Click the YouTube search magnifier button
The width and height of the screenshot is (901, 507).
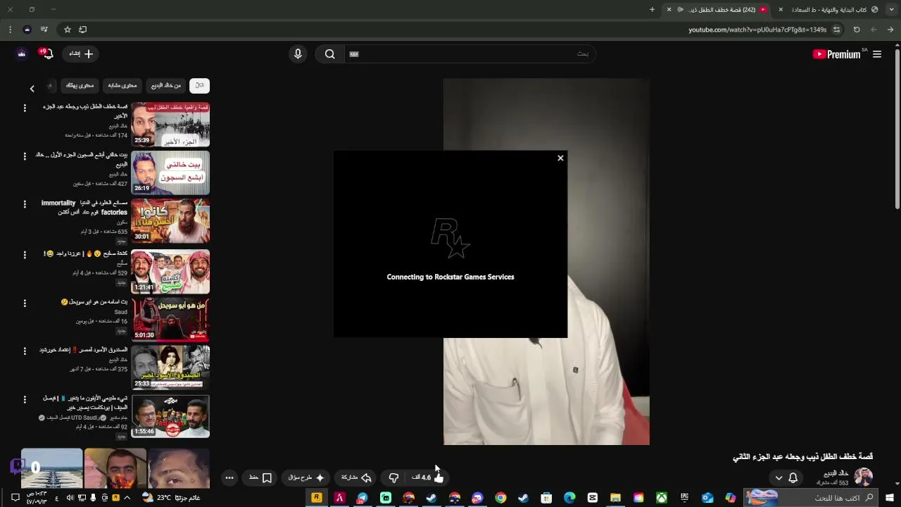pos(329,54)
